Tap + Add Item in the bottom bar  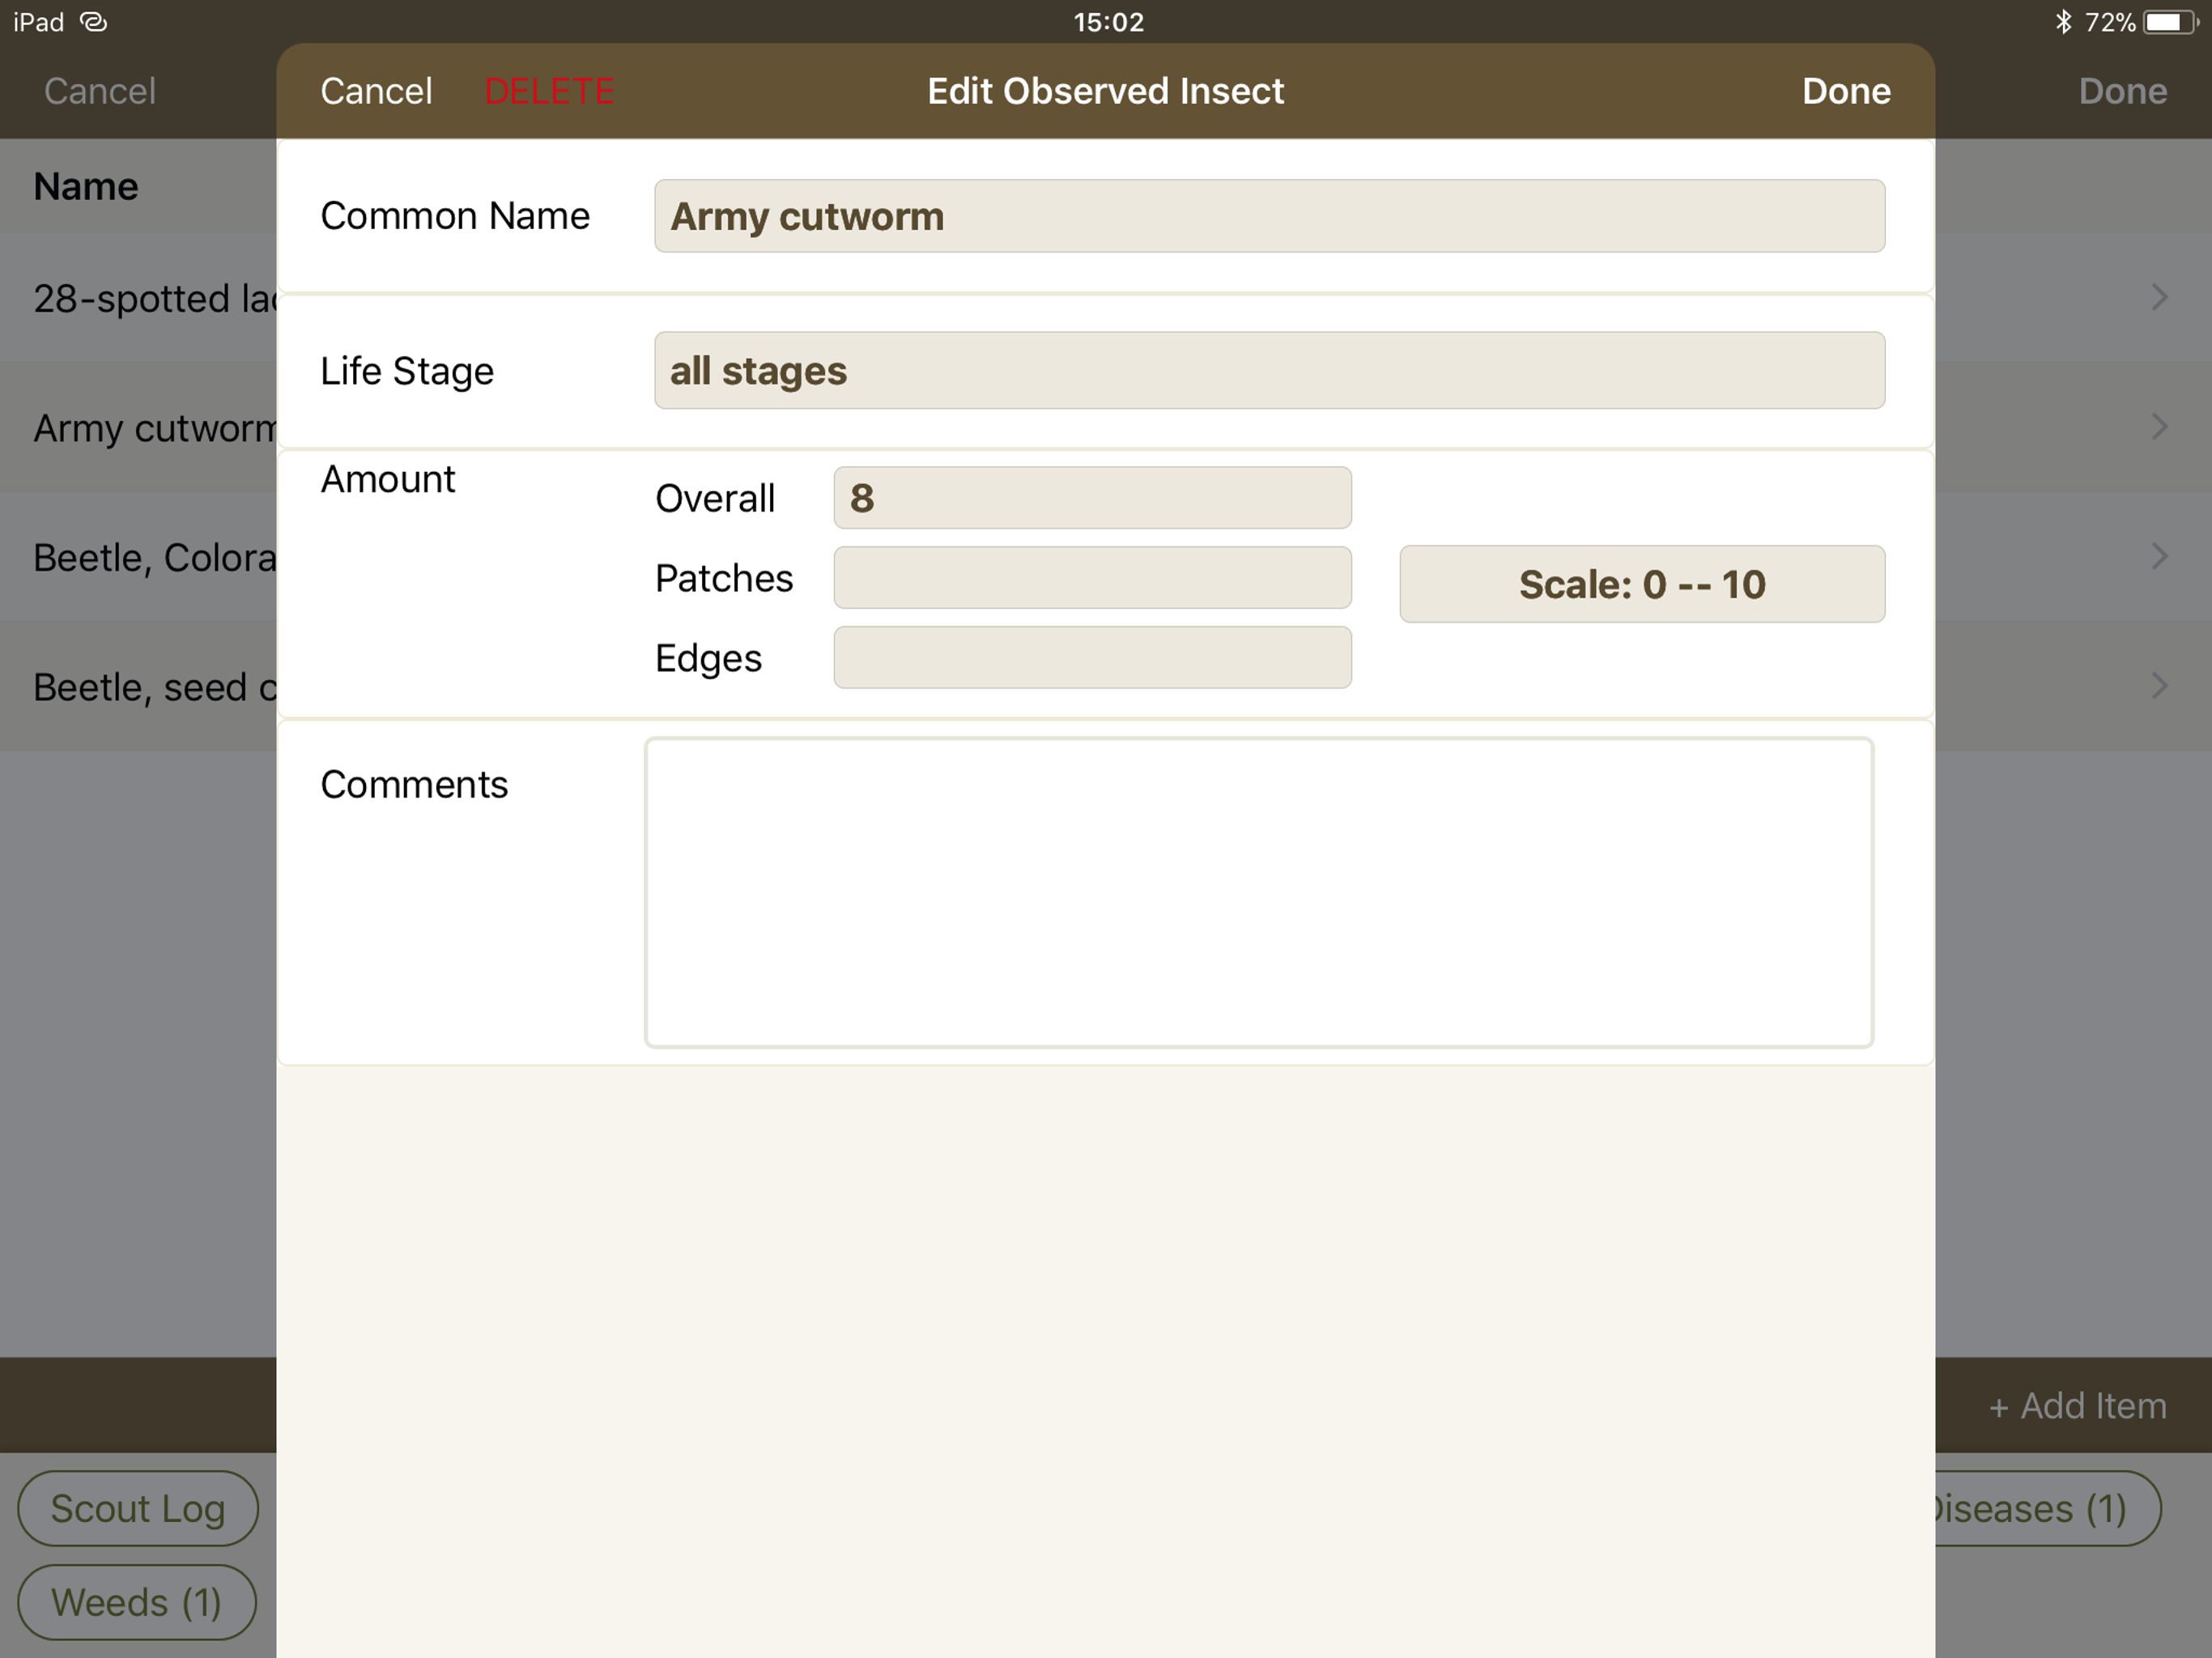(2078, 1406)
